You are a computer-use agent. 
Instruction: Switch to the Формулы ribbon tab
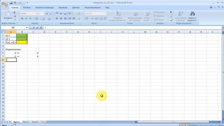(63, 8)
